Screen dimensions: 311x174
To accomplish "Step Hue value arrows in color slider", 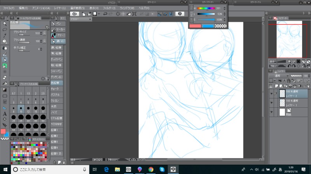I will (x=225, y=8).
